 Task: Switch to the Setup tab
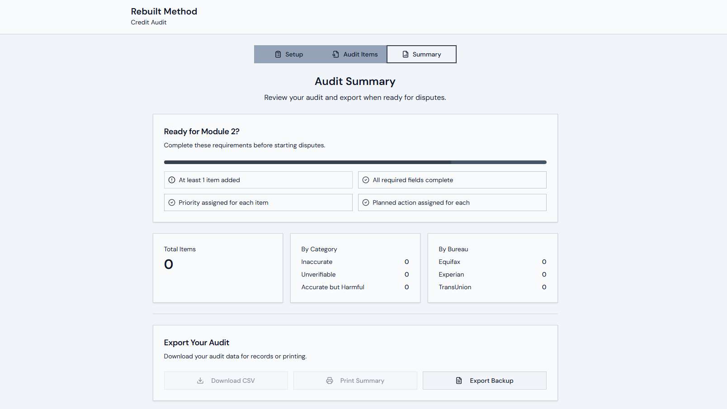[x=289, y=54]
